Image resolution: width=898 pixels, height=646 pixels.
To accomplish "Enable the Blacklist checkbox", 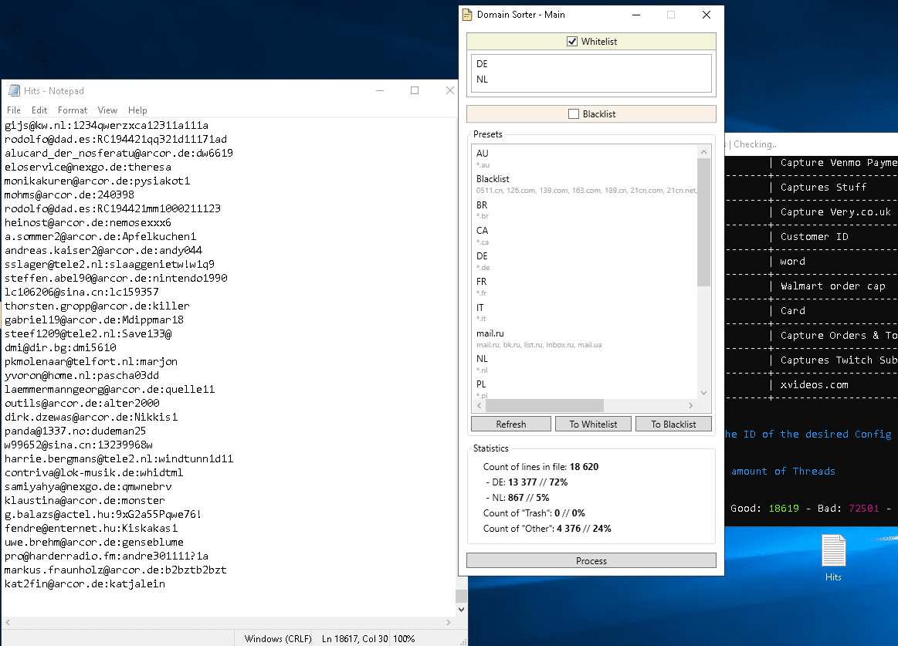I will 573,114.
